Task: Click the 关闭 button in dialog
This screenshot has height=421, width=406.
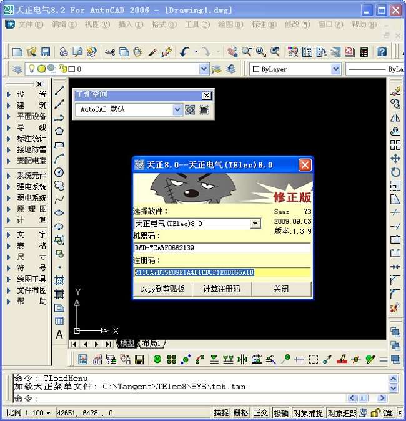Action: coord(281,289)
